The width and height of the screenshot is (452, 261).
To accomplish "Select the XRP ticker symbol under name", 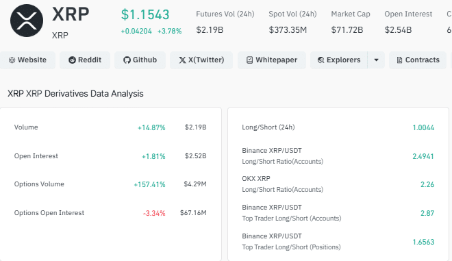I will (60, 35).
